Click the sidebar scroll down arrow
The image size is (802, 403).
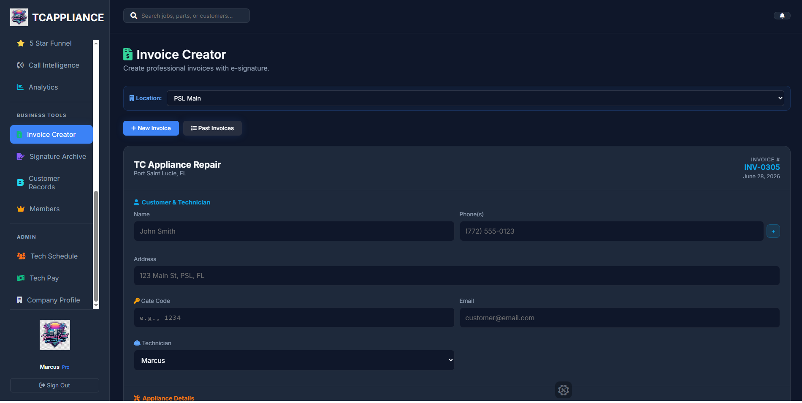pos(96,305)
